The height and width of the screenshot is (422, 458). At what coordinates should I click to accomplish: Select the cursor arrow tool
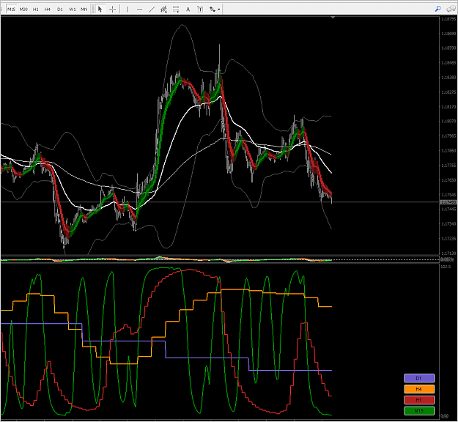coord(100,10)
